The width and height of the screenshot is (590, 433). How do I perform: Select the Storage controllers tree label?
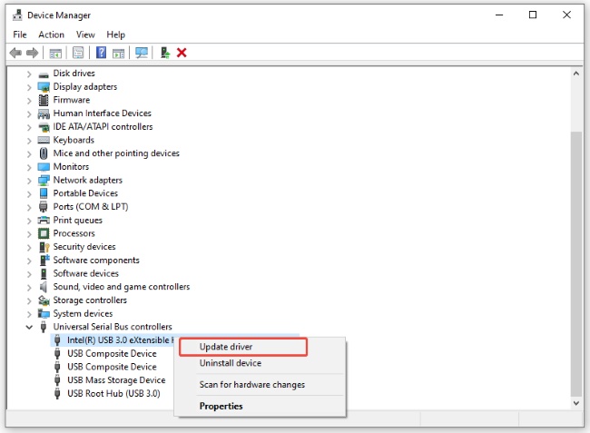pos(90,300)
